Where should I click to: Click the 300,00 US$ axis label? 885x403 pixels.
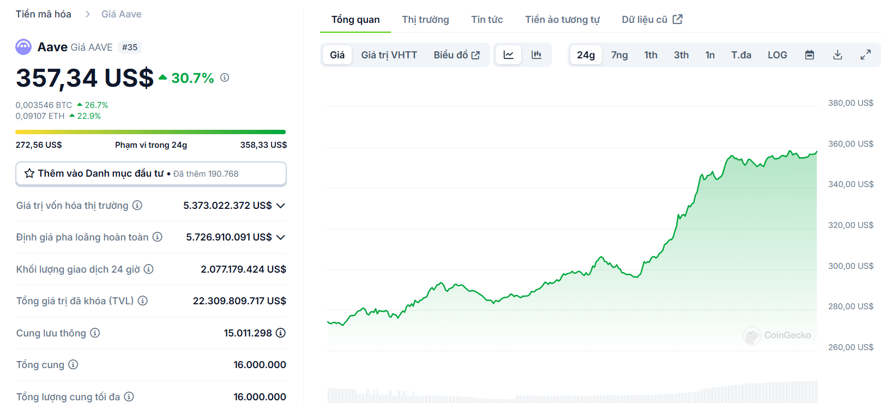tap(851, 266)
